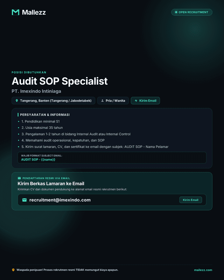
Task: Click the OPEN RECRUITMENT status badge
Action: 192,12
